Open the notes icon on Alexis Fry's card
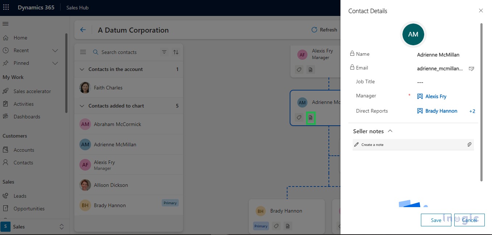Viewport: 492px width, 235px height. click(310, 70)
